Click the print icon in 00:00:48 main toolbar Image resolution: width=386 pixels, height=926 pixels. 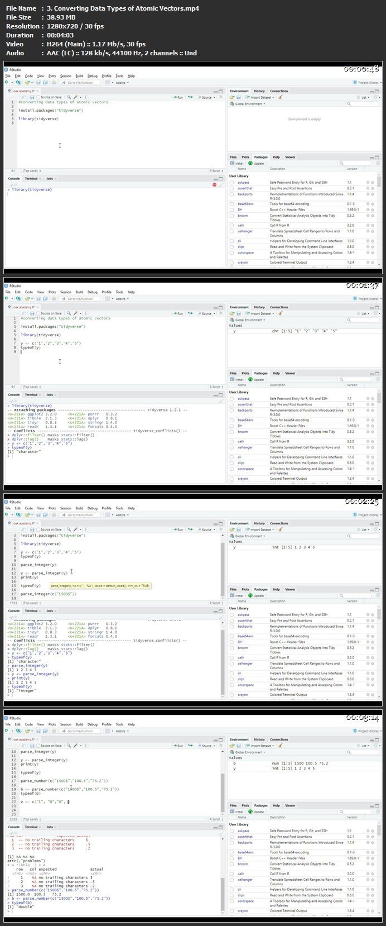[53, 82]
